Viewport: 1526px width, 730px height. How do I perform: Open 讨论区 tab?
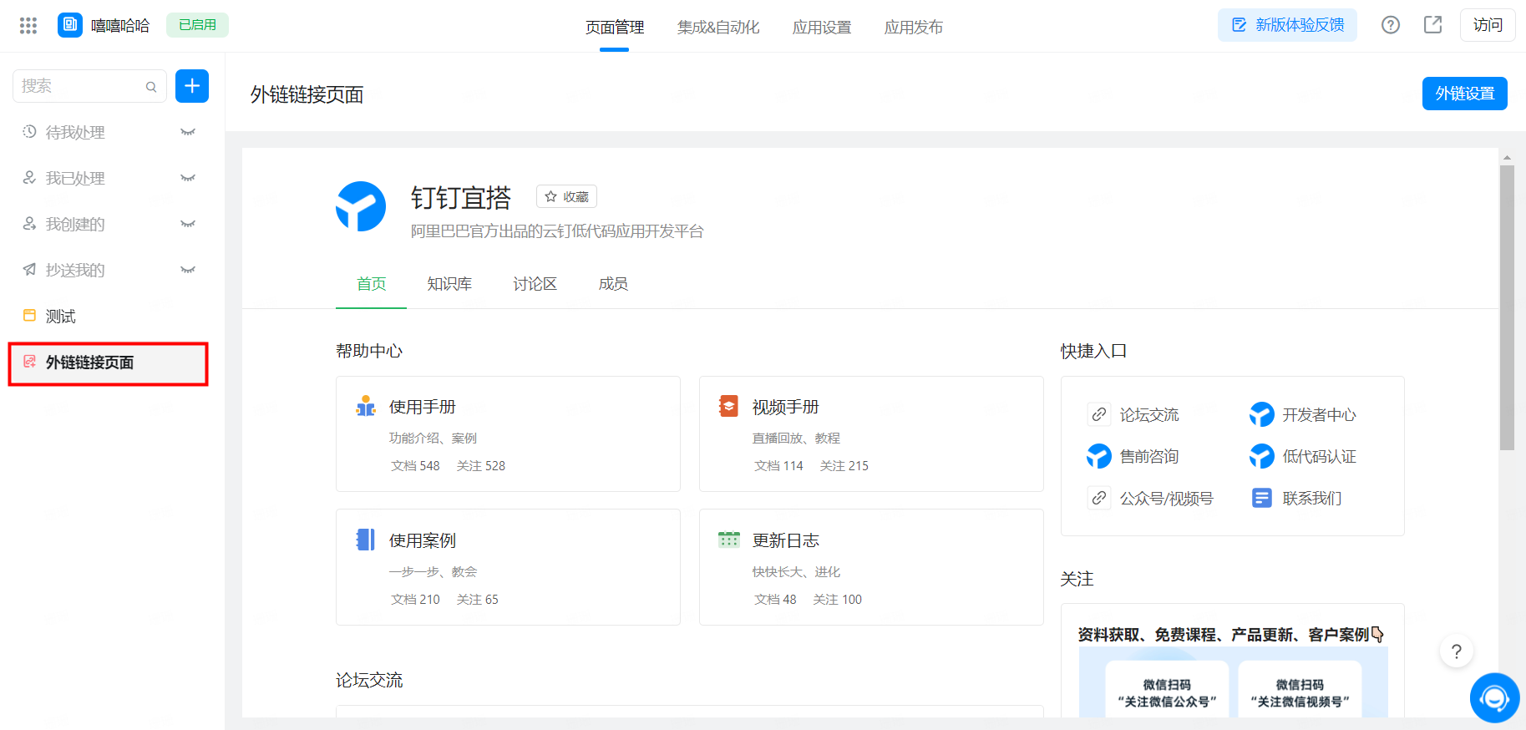point(535,284)
